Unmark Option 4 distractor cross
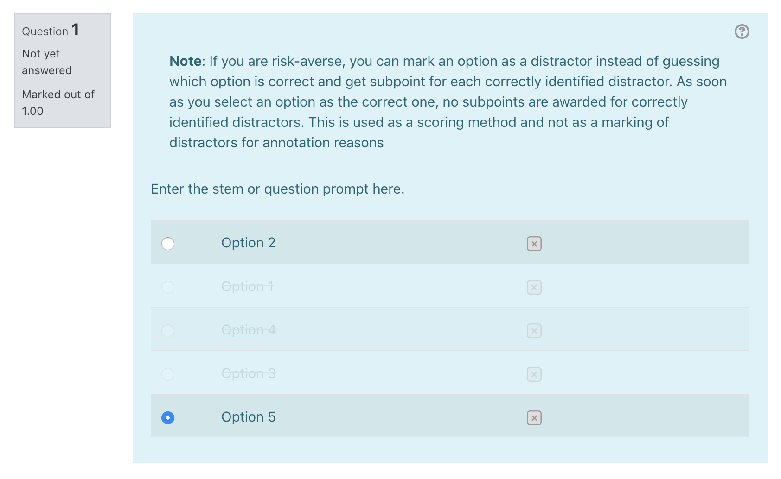This screenshot has height=479, width=781. coord(534,331)
